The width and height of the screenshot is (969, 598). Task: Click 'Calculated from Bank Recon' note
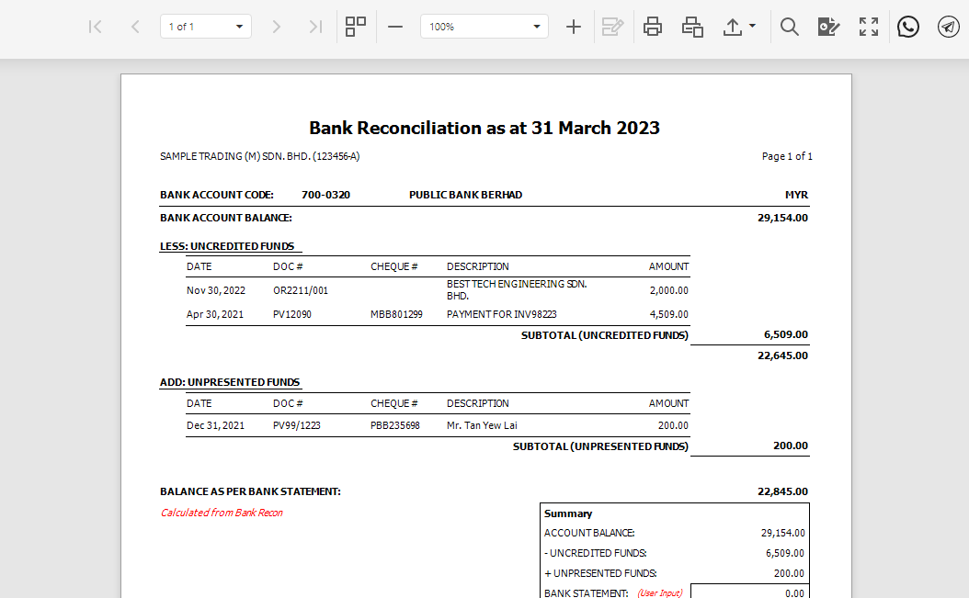[222, 513]
